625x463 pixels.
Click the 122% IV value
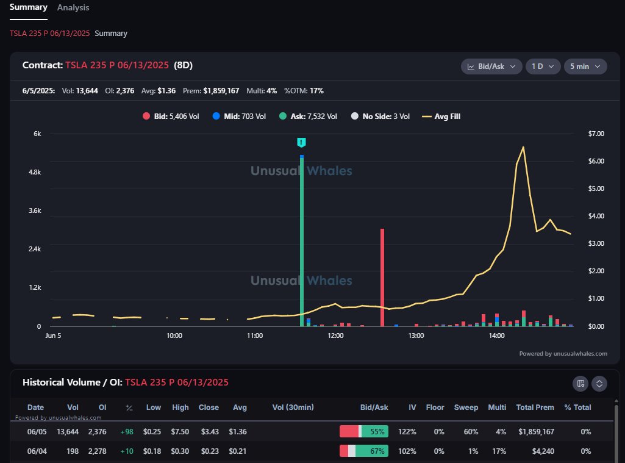coord(407,431)
